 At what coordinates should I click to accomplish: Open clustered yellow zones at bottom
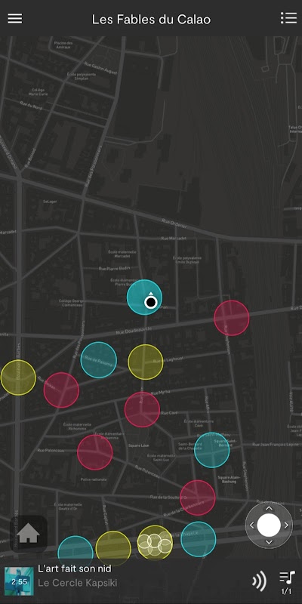155,543
